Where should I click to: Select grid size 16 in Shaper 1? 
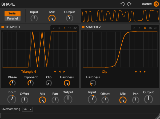click(x=70, y=28)
